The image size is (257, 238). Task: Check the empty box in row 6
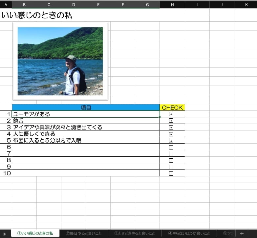point(171,147)
